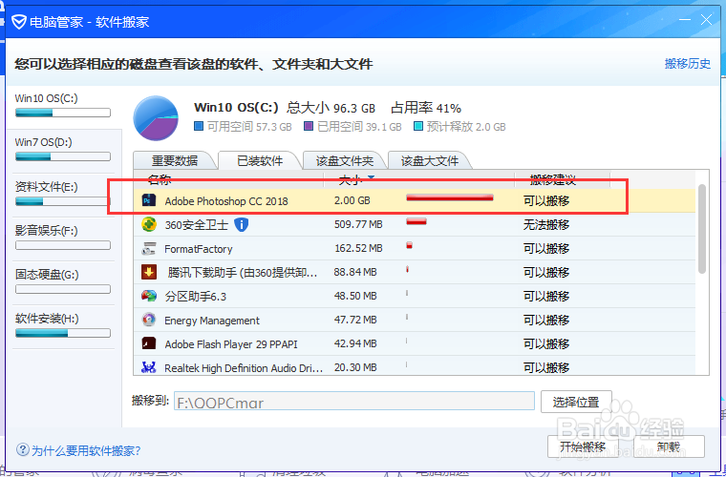
Task: Click the 2.00 GB size value
Action: coord(352,200)
